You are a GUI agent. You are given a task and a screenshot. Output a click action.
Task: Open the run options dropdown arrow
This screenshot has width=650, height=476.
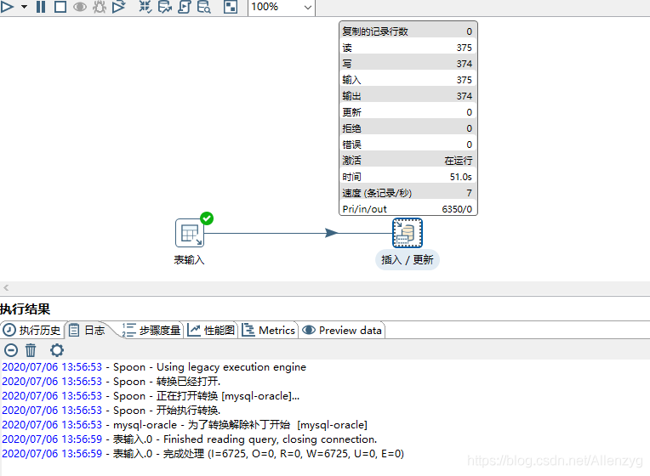point(24,7)
